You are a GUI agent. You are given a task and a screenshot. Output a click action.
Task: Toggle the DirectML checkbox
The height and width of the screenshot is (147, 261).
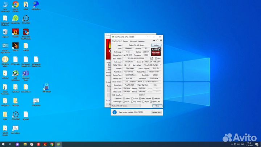(x=153, y=98)
